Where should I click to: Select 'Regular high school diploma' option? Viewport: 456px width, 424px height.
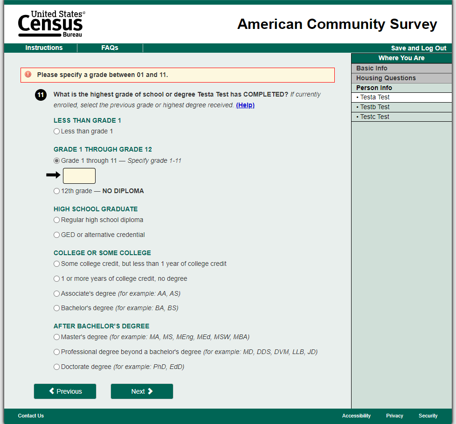[x=57, y=220]
